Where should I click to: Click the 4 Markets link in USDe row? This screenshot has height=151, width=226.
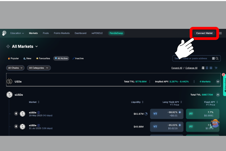tap(205, 81)
